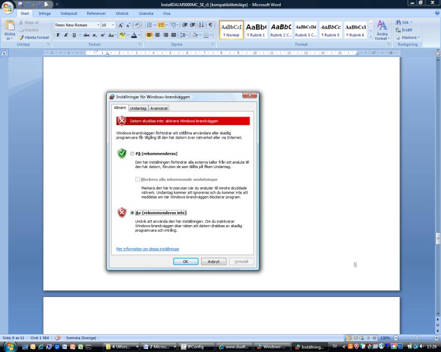Select the På (rekommenderas) radio button
441x352 pixels.
coord(132,154)
